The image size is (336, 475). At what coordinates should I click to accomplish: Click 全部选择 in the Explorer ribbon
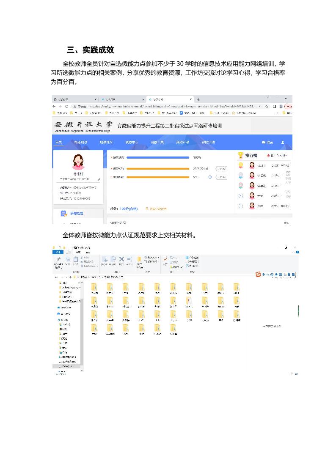point(193,258)
